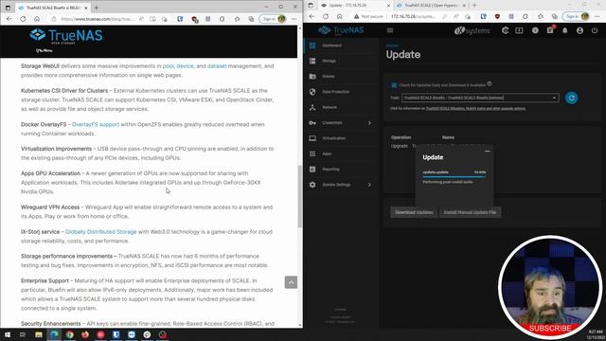Open the update status icon in top bar

click(x=519, y=30)
